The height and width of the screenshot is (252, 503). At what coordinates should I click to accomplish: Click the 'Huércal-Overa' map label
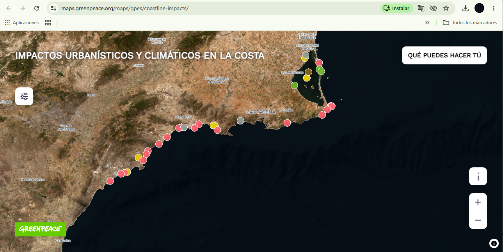(x=33, y=179)
